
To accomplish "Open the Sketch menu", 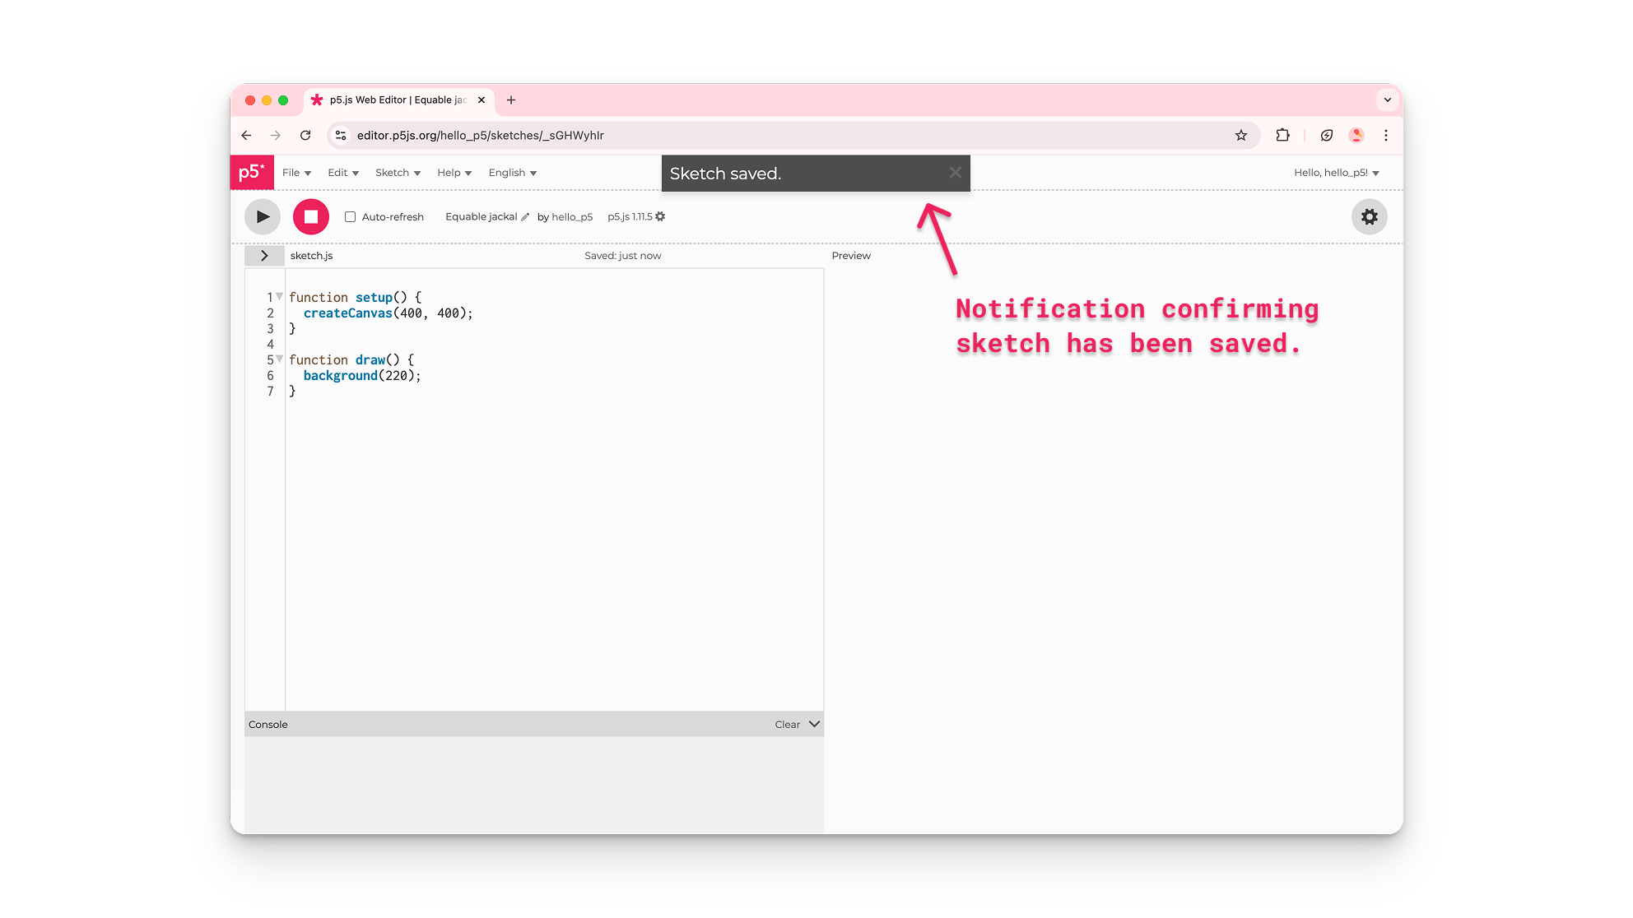I will coord(398,173).
